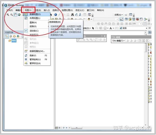Image resolution: width=156 pixels, height=135 pixels.
Task: Open the 帮助(H) menu
Action: 101,10
